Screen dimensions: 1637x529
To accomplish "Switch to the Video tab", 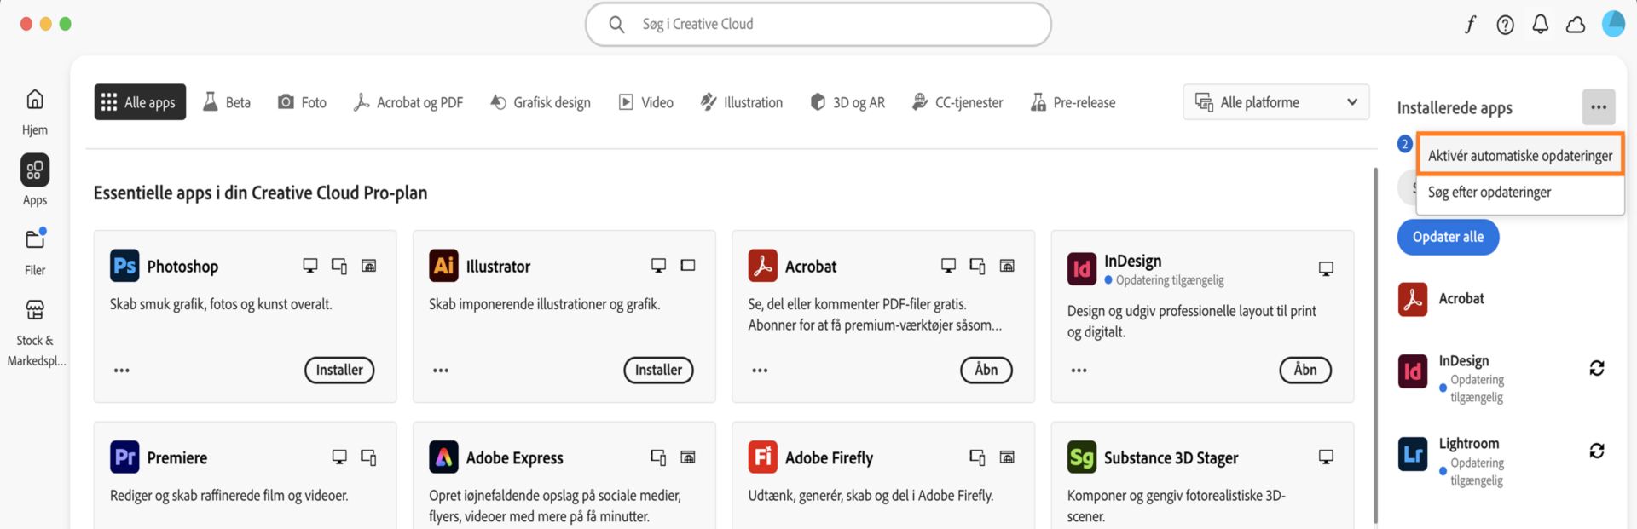I will [645, 102].
